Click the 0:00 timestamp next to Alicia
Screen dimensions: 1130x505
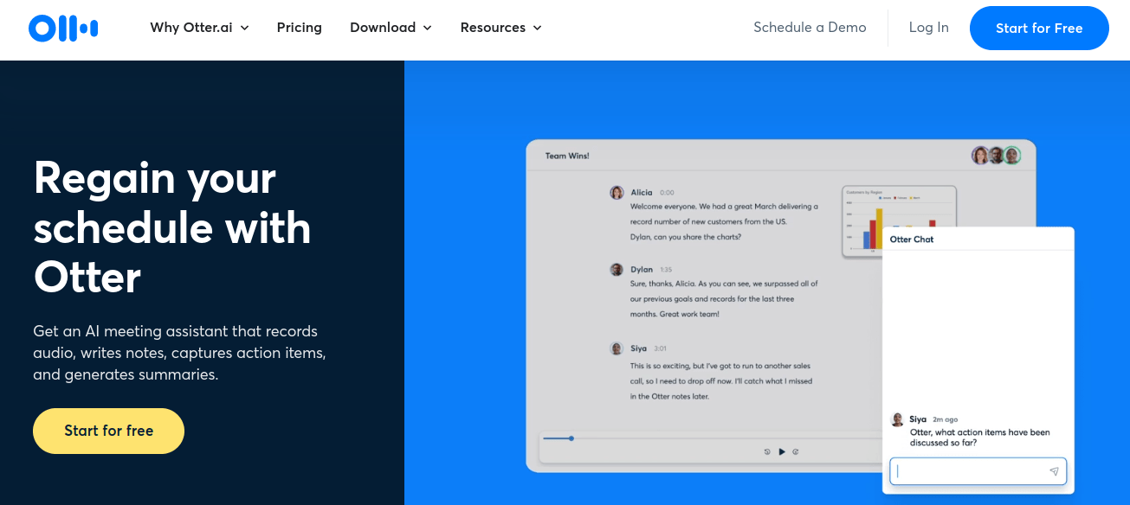pyautogui.click(x=667, y=193)
